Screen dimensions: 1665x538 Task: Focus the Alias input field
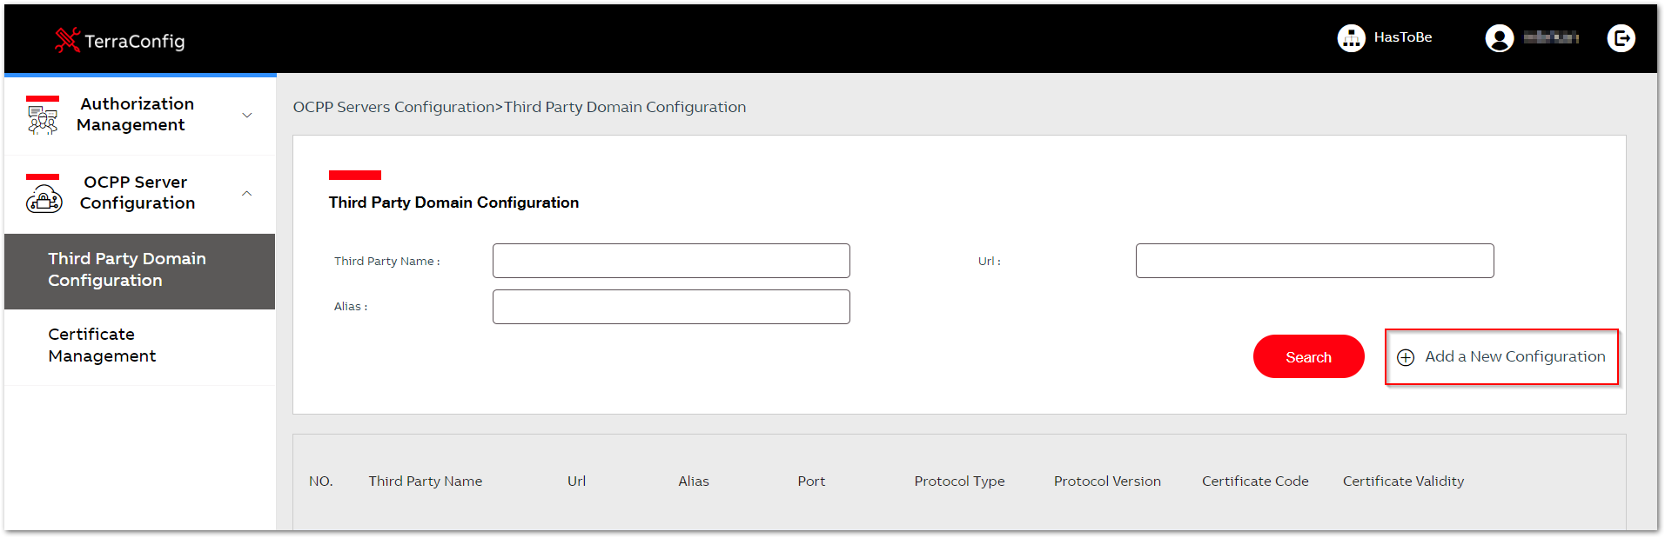click(671, 307)
